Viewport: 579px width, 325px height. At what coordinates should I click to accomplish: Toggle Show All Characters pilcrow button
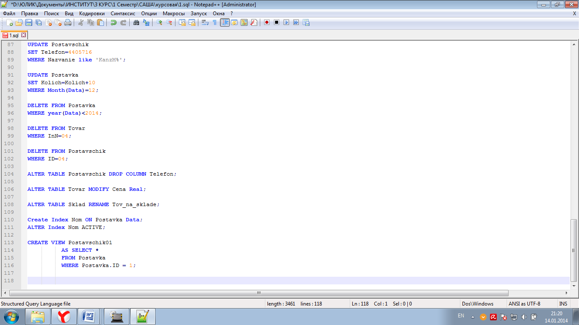click(x=214, y=22)
